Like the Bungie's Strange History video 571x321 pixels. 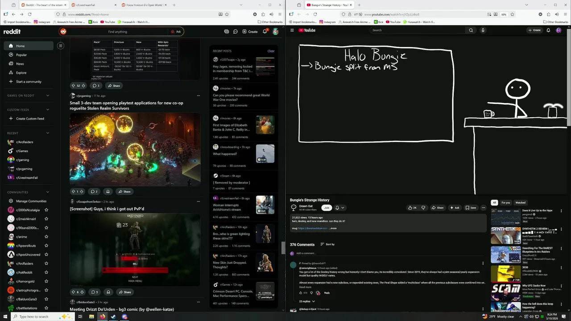point(412,208)
